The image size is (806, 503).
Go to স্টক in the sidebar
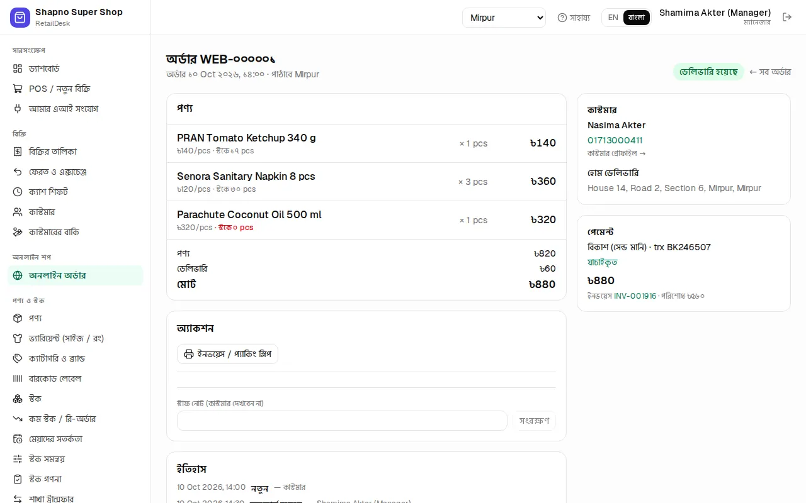pyautogui.click(x=76, y=399)
